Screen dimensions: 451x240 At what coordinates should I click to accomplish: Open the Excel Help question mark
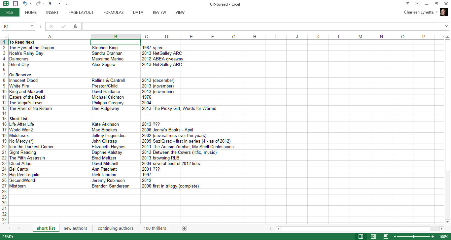pos(407,4)
